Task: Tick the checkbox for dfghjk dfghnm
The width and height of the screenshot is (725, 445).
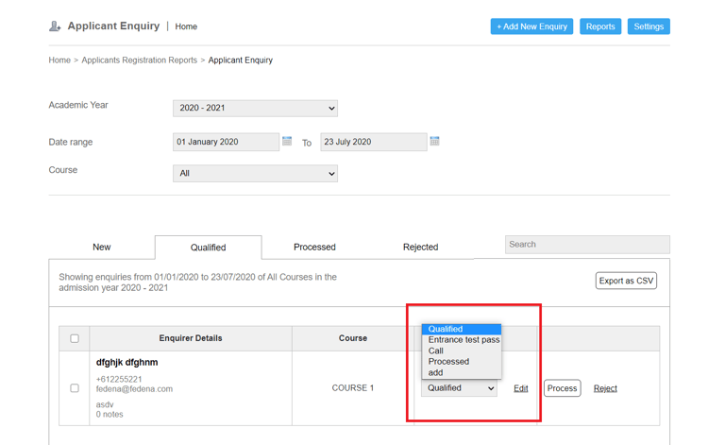Action: coord(75,388)
